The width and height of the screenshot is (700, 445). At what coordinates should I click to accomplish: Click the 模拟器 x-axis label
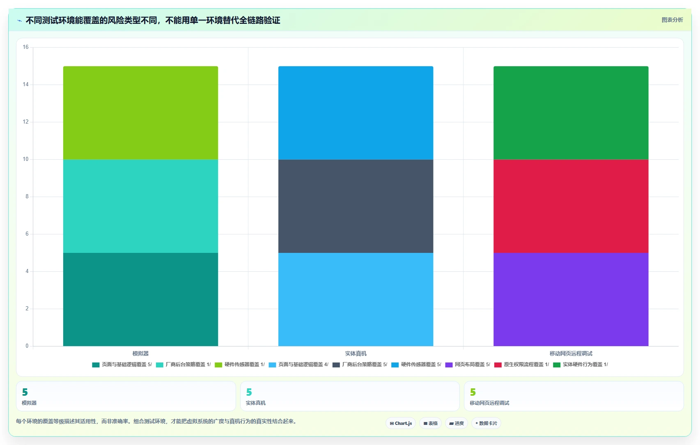click(x=140, y=353)
